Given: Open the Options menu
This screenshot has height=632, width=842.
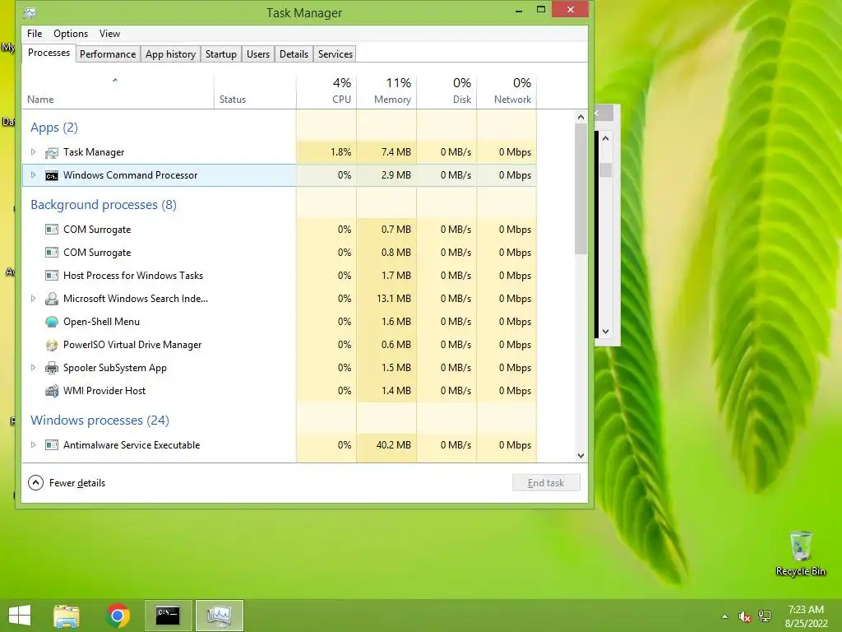Looking at the screenshot, I should (x=71, y=33).
